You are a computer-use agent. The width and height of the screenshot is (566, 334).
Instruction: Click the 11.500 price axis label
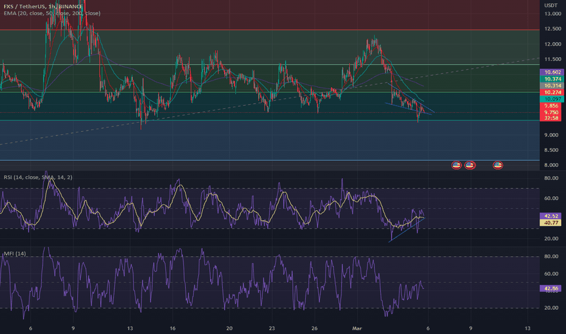click(x=553, y=60)
